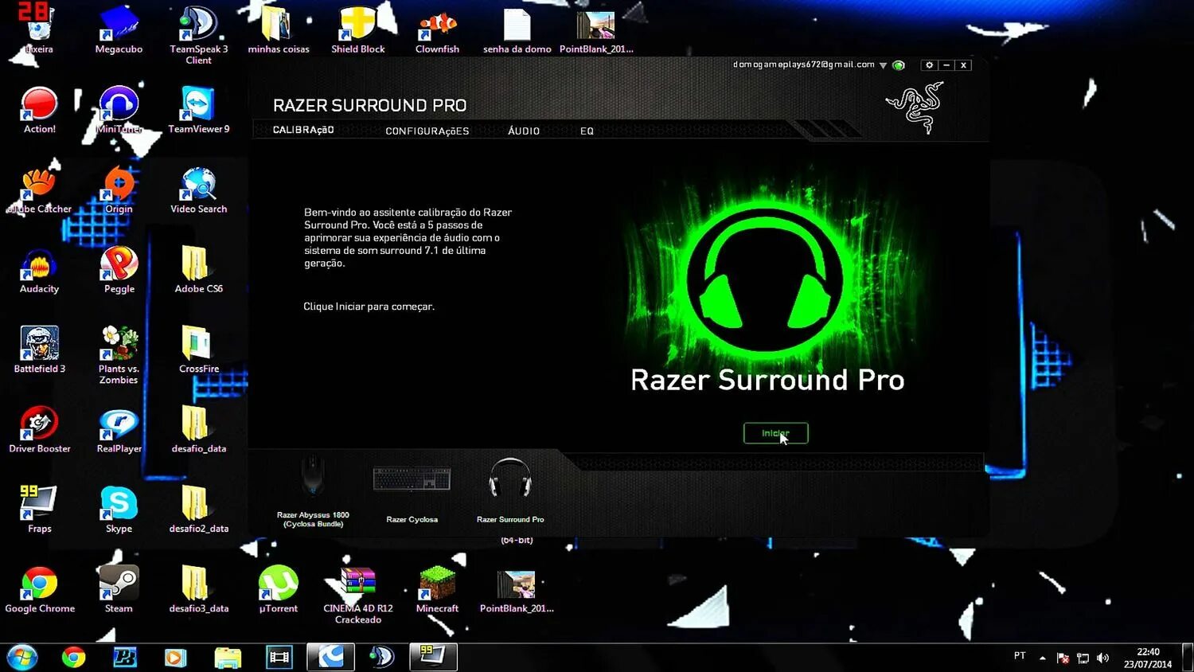Click the green online status indicator
The height and width of the screenshot is (672, 1194).
pos(899,65)
